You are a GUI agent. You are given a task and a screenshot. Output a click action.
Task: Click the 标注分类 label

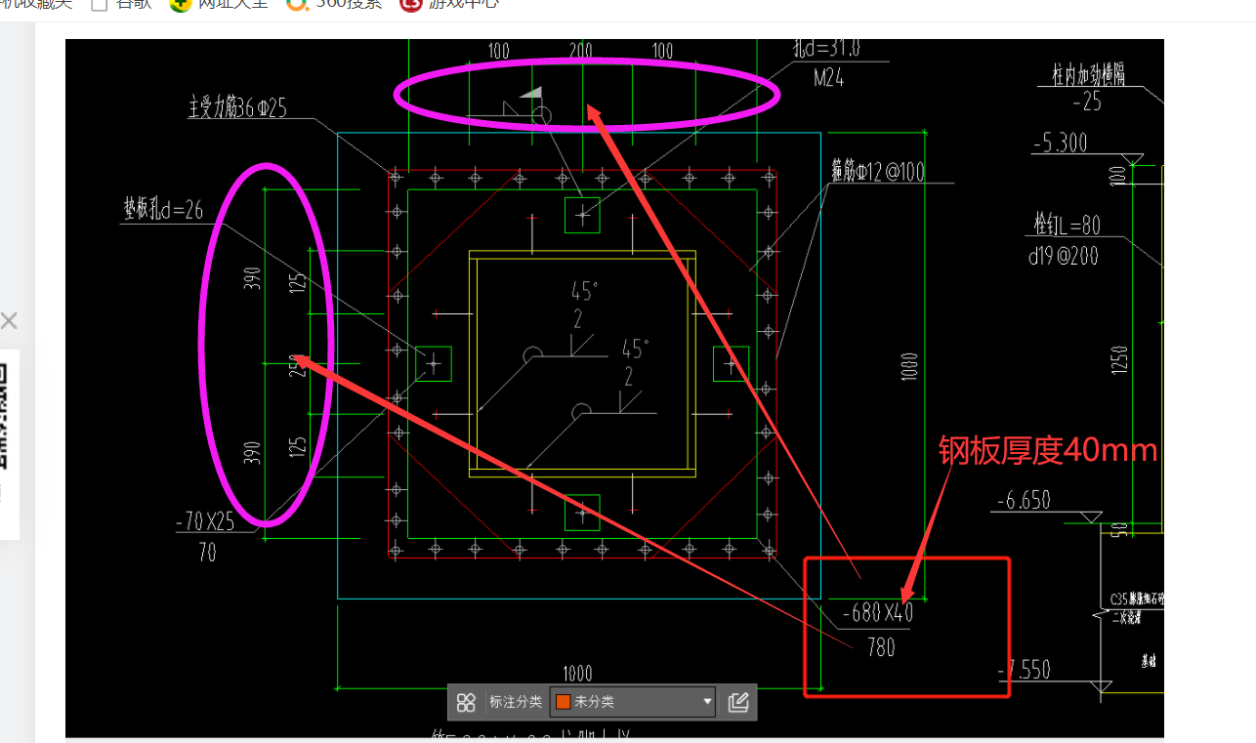coord(515,702)
